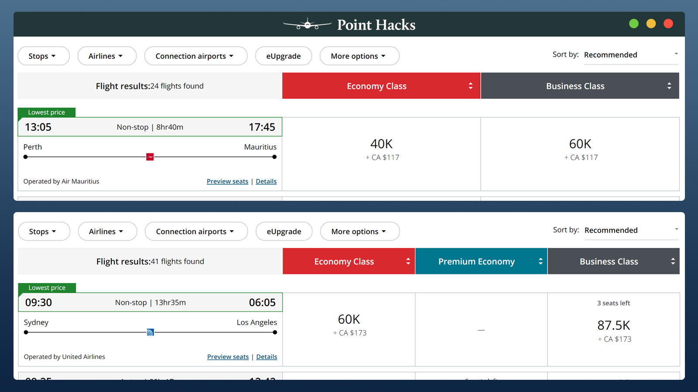Choose 60K economy fare for Sydney flight
Image resolution: width=698 pixels, height=392 pixels.
[349, 329]
